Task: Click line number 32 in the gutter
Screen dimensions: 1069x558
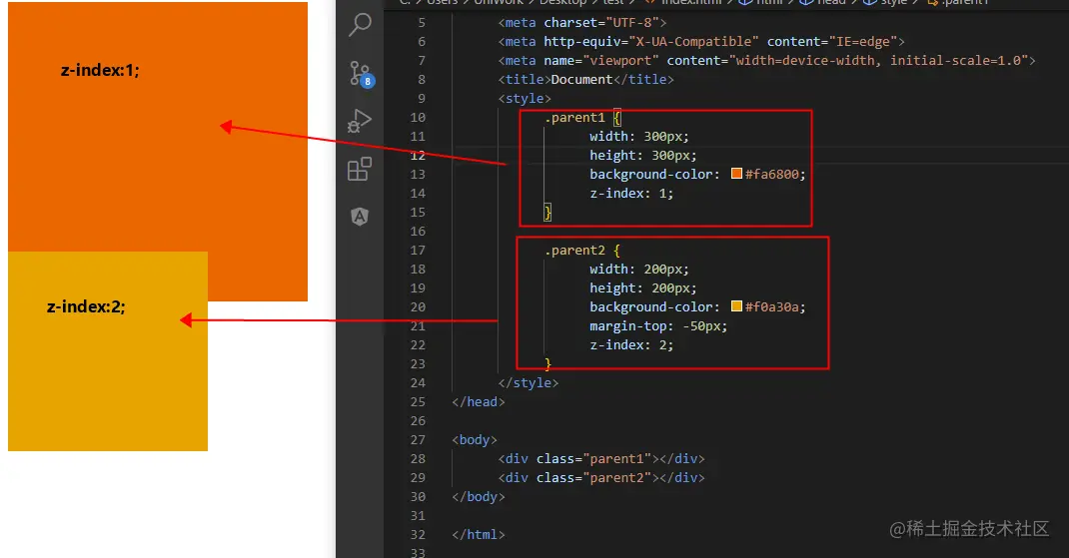Action: 418,535
